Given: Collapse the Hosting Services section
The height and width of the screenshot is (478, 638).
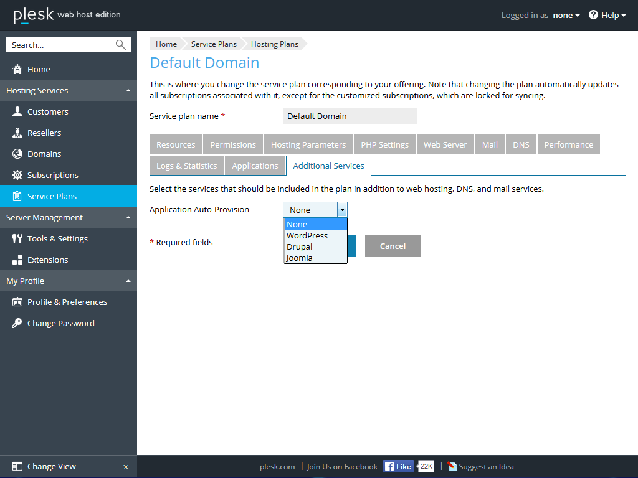Looking at the screenshot, I should [128, 91].
